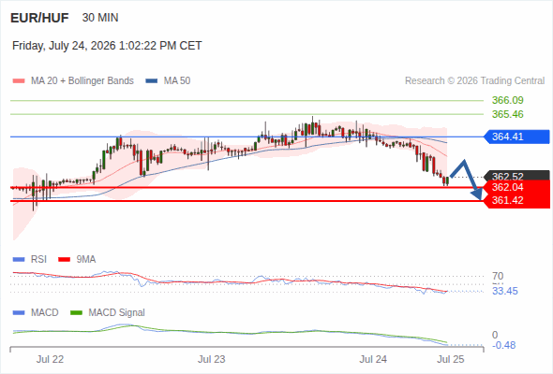Click the 33.45 RSI value
The height and width of the screenshot is (374, 553).
(504, 292)
